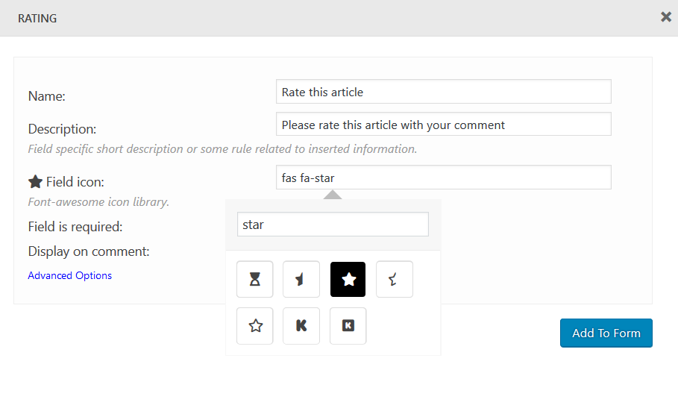The width and height of the screenshot is (678, 420).
Task: Select the highlighted solid star icon
Action: coord(348,279)
